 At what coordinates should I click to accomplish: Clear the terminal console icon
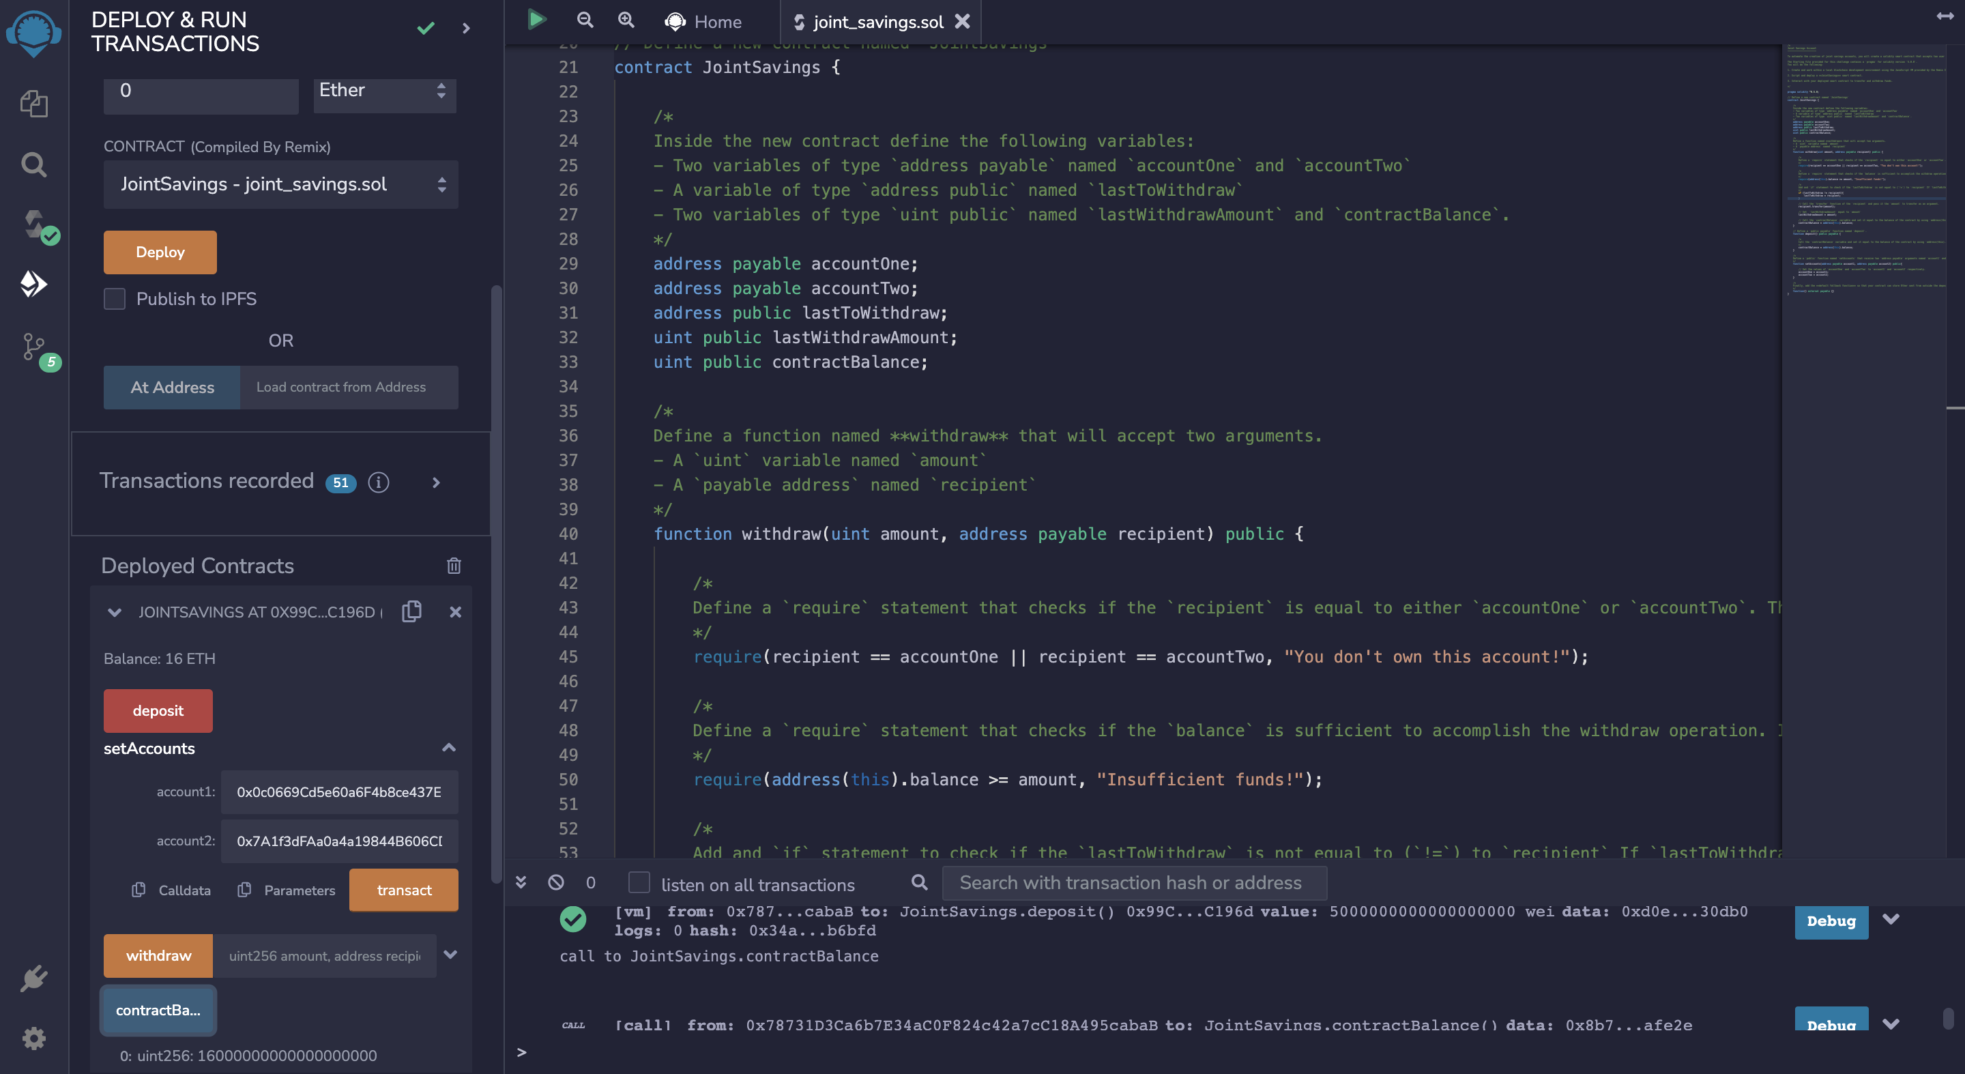coord(555,882)
